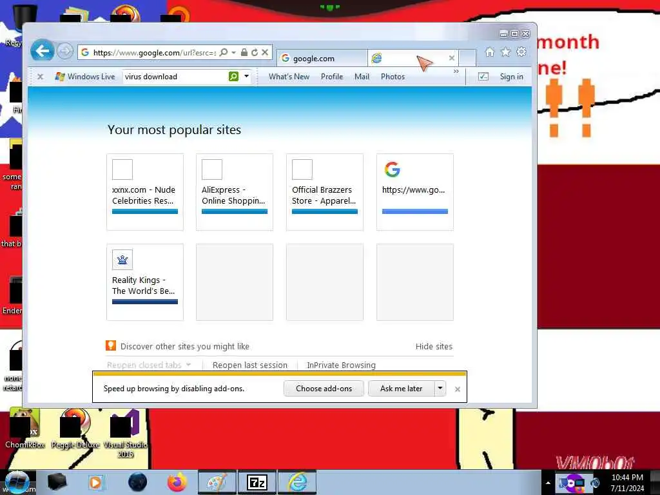Image resolution: width=660 pixels, height=495 pixels.
Task: Open the Tools gear menu
Action: [x=521, y=52]
